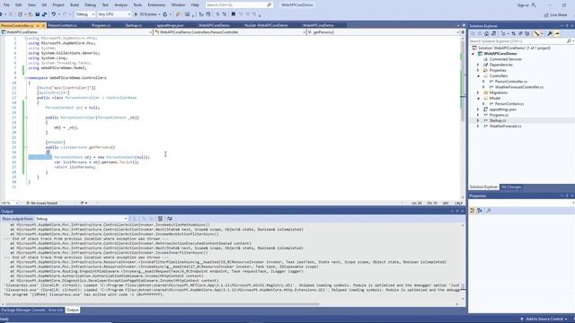Click the search magnifier in the title search box
The image size is (575, 323).
(270, 5)
